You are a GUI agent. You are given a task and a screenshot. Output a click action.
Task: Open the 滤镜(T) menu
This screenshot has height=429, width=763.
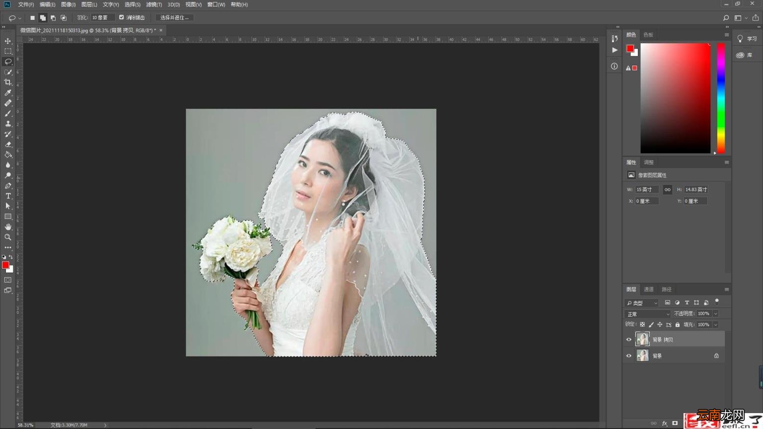point(154,4)
